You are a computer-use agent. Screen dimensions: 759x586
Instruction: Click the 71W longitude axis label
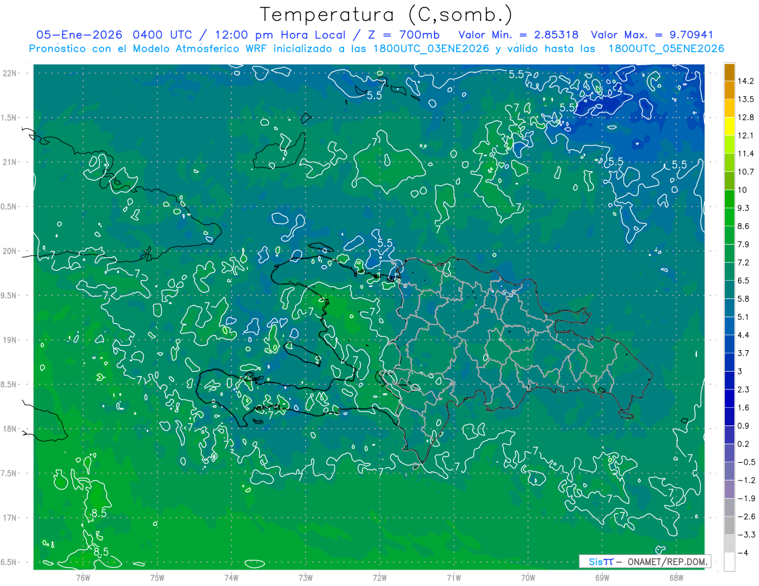click(x=454, y=577)
